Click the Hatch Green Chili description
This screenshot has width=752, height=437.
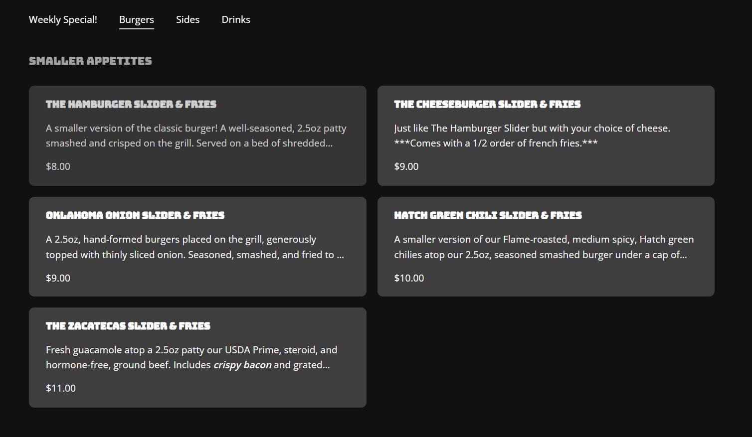coord(544,247)
